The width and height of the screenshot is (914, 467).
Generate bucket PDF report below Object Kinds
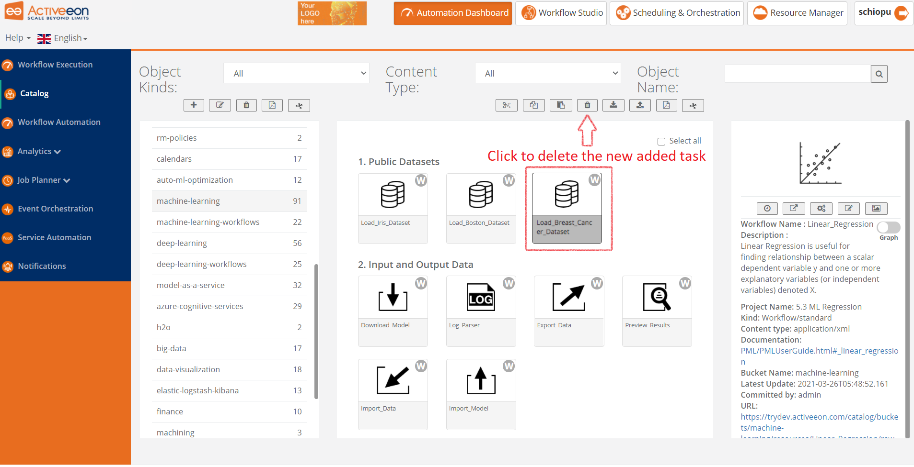click(x=272, y=105)
